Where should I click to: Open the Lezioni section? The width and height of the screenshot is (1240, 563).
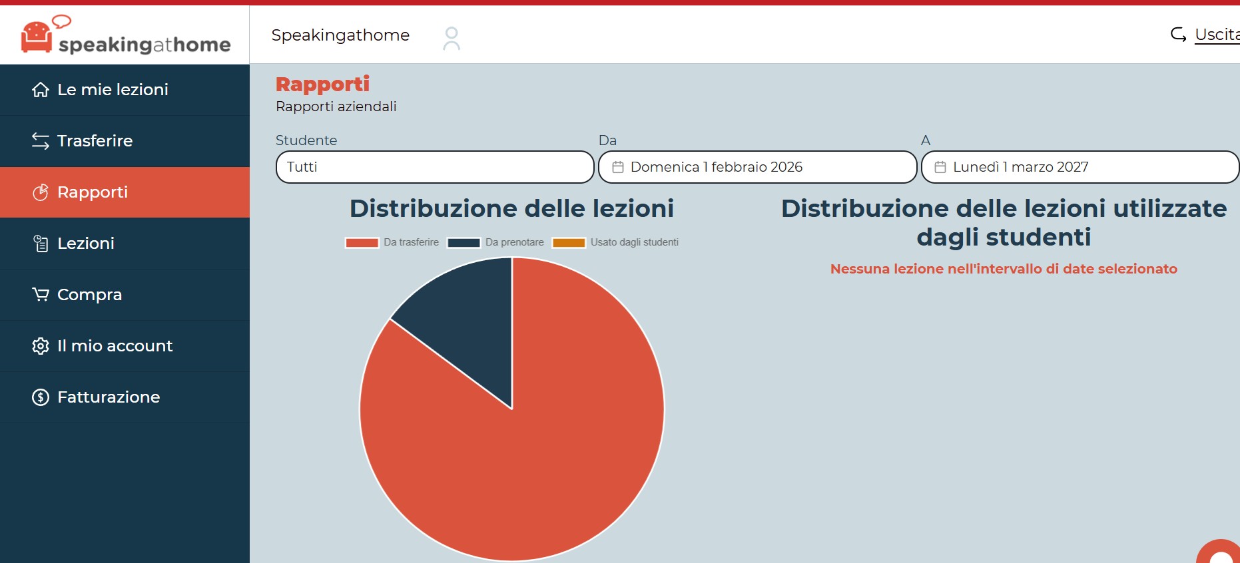125,244
